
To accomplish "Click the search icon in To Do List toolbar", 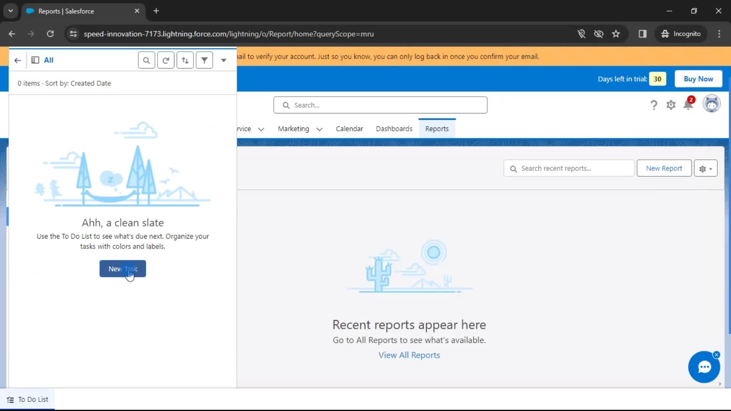I will click(x=146, y=60).
